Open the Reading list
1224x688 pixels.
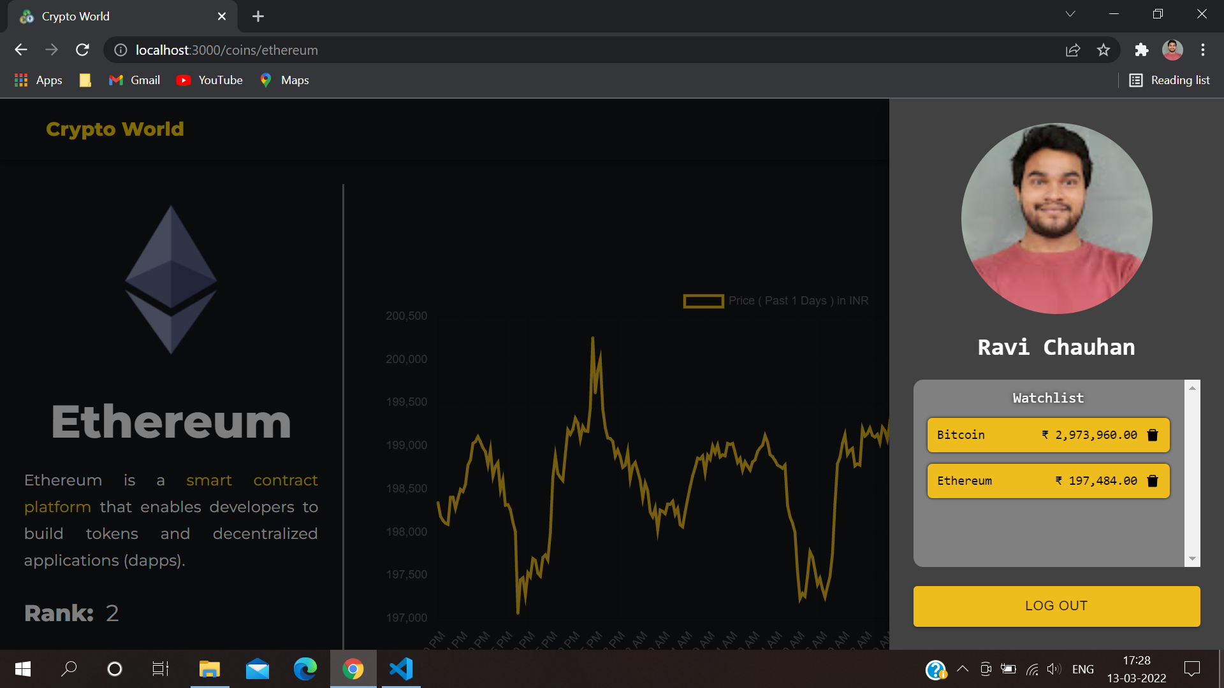click(x=1170, y=80)
